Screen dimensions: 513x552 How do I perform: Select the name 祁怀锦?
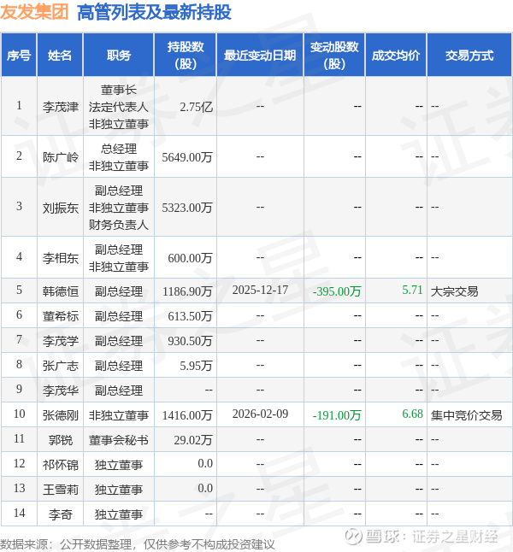click(61, 465)
